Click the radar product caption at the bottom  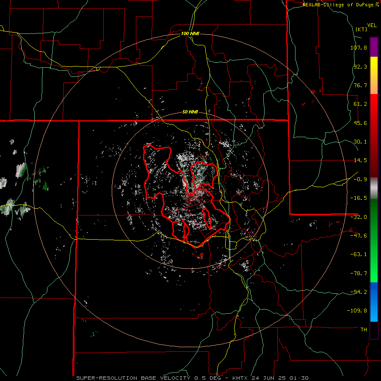coord(193,378)
